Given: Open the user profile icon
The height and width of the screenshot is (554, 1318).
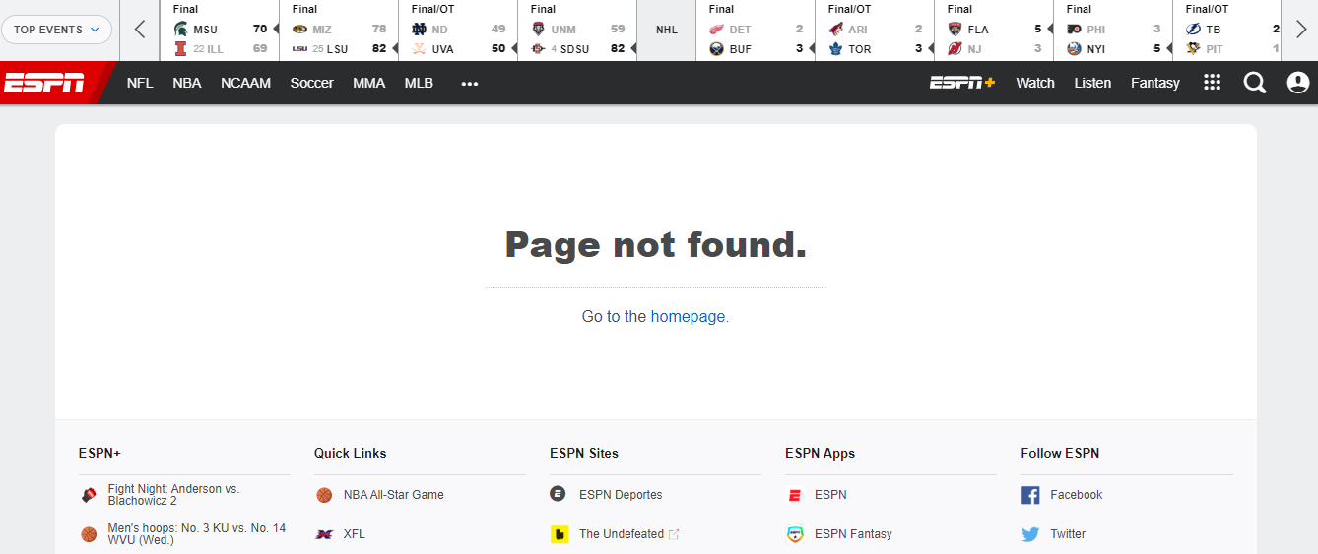Looking at the screenshot, I should point(1298,83).
